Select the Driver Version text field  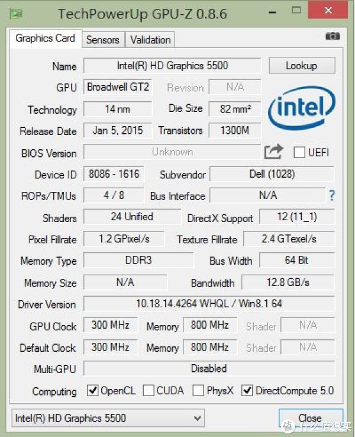209,304
